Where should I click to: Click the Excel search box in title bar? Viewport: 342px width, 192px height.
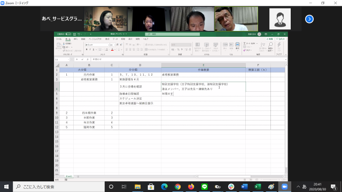coord(172,34)
